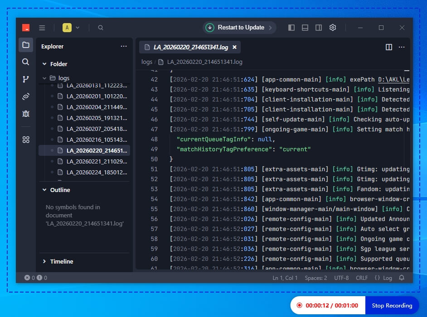Click the notification bell in status bar
Viewport: 427px width, 317px height.
point(402,278)
